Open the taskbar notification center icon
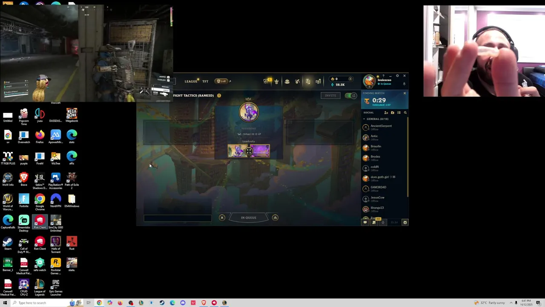 (538, 303)
